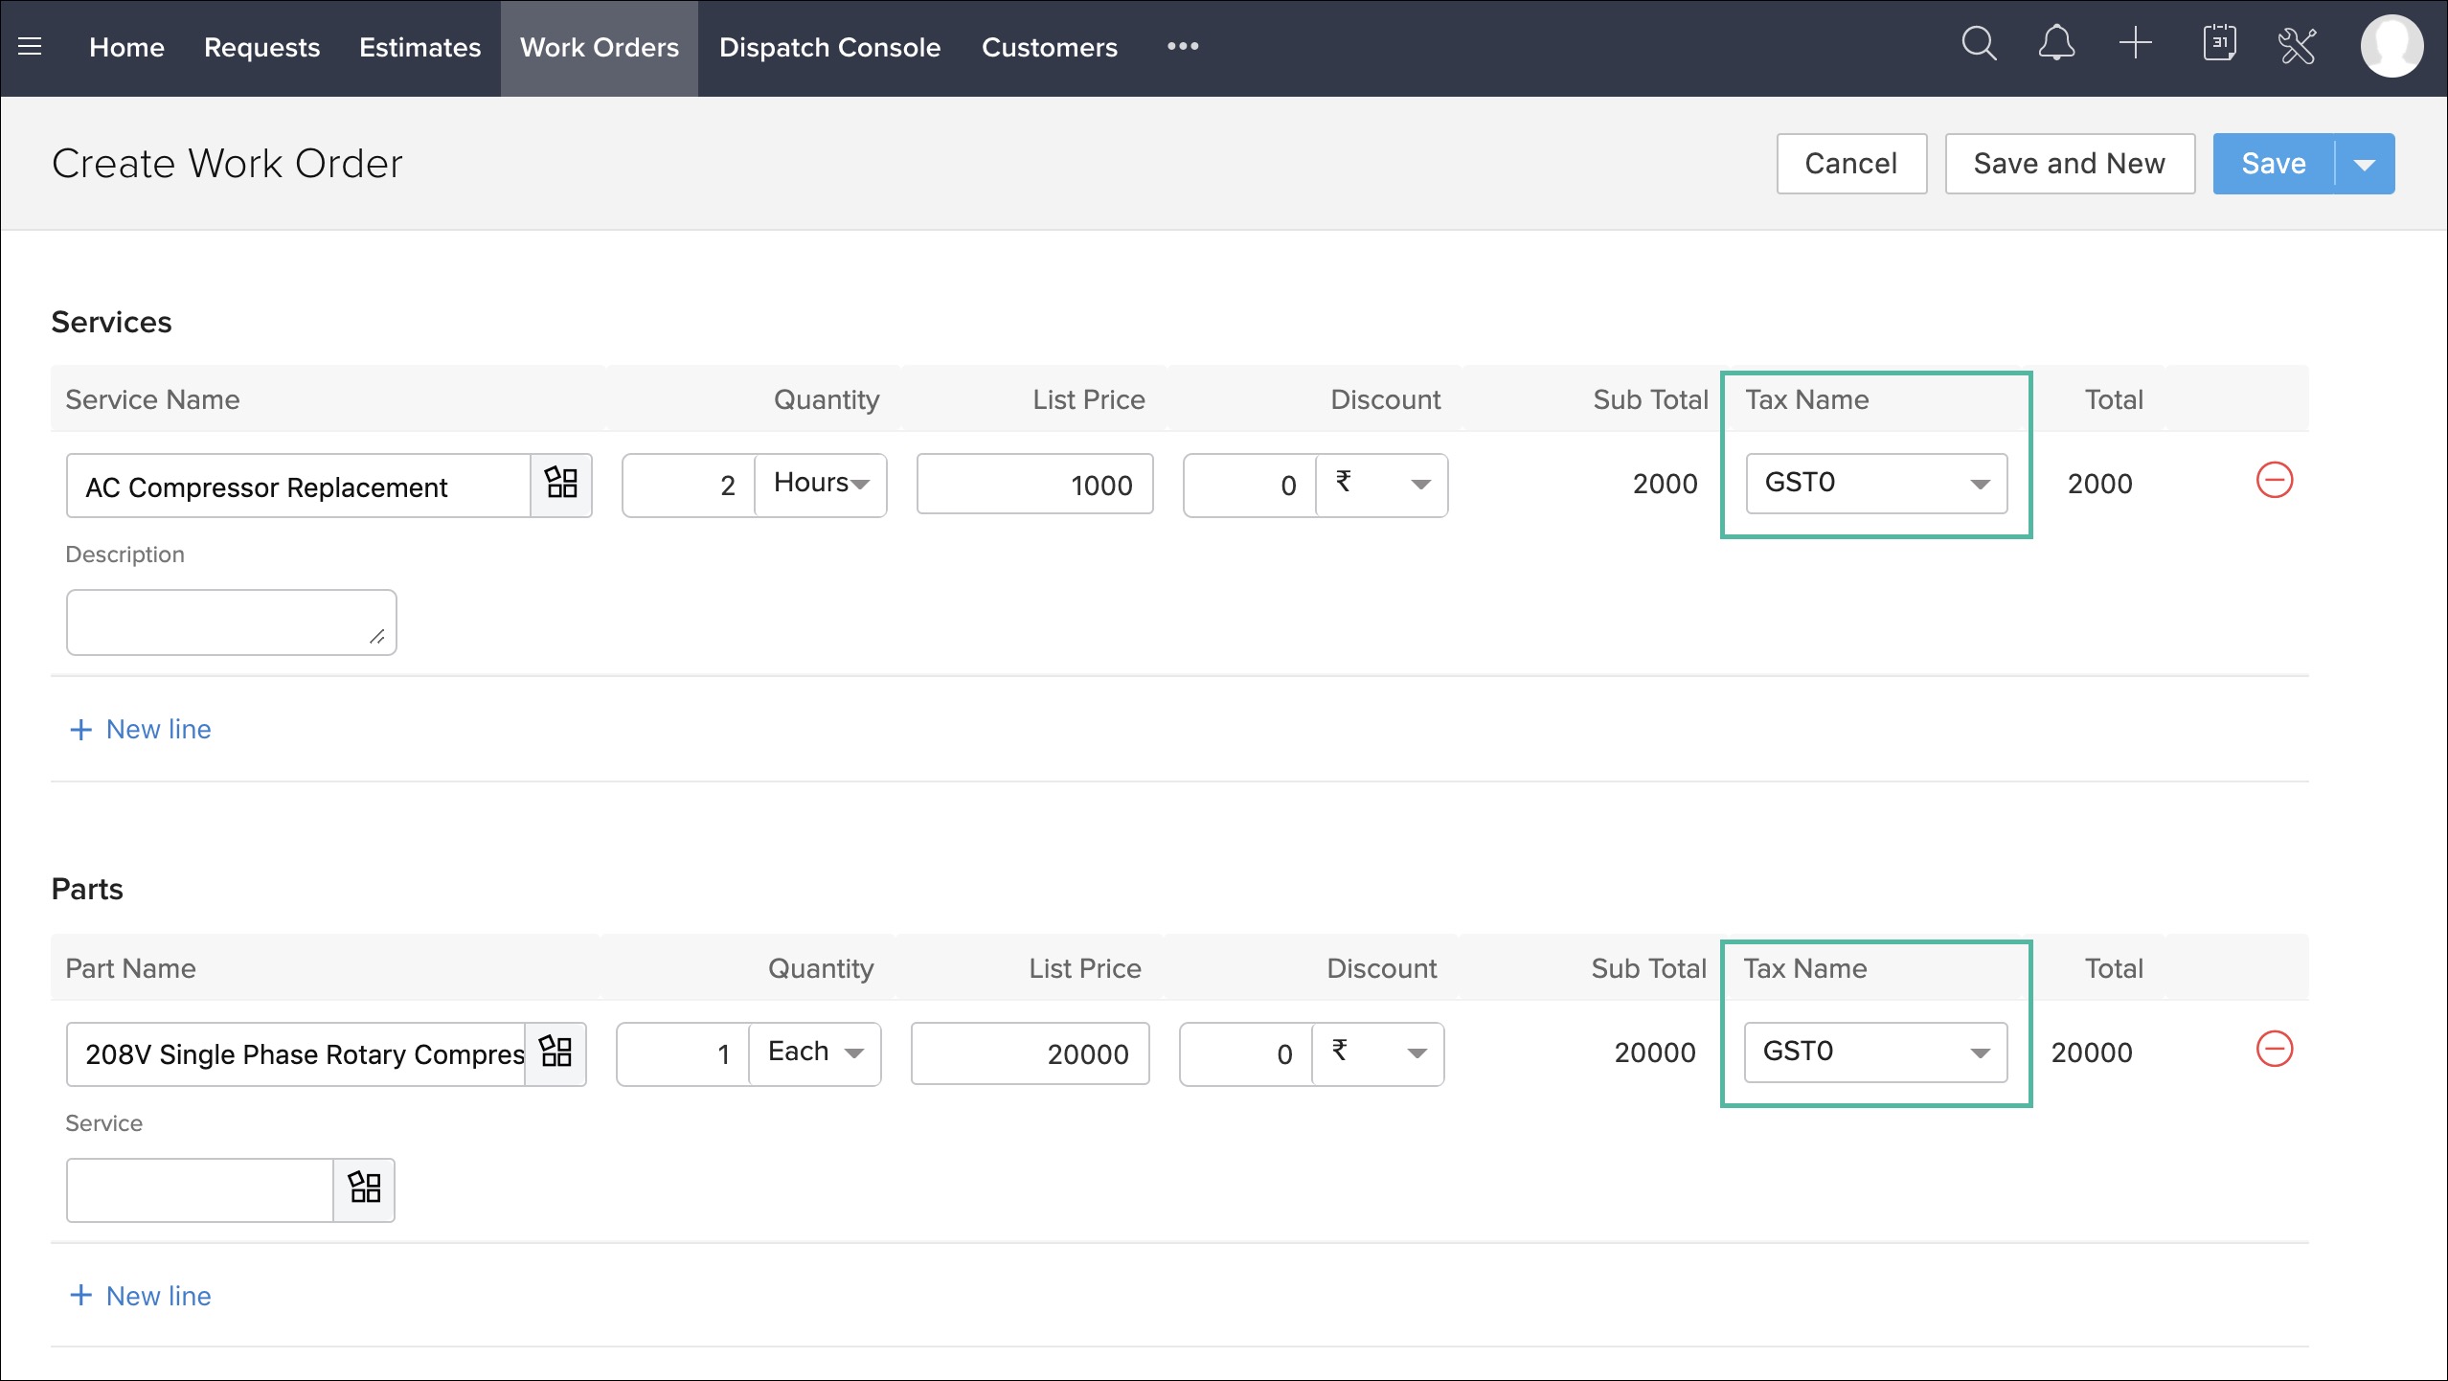Click the plus quick-create icon
This screenshot has width=2448, height=1381.
click(2135, 44)
